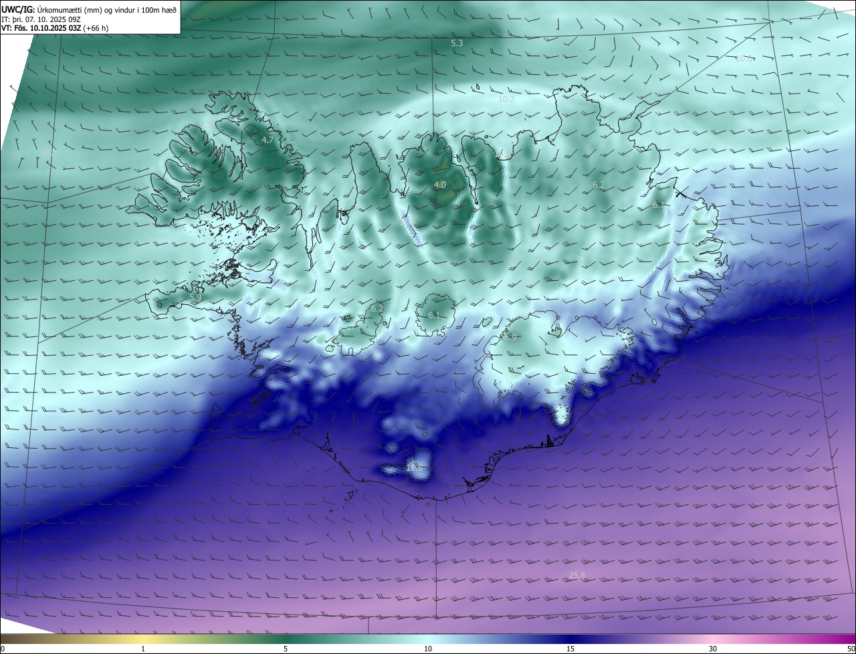Click the 11.5 value label on the map
The width and height of the screenshot is (856, 654).
pyautogui.click(x=414, y=468)
